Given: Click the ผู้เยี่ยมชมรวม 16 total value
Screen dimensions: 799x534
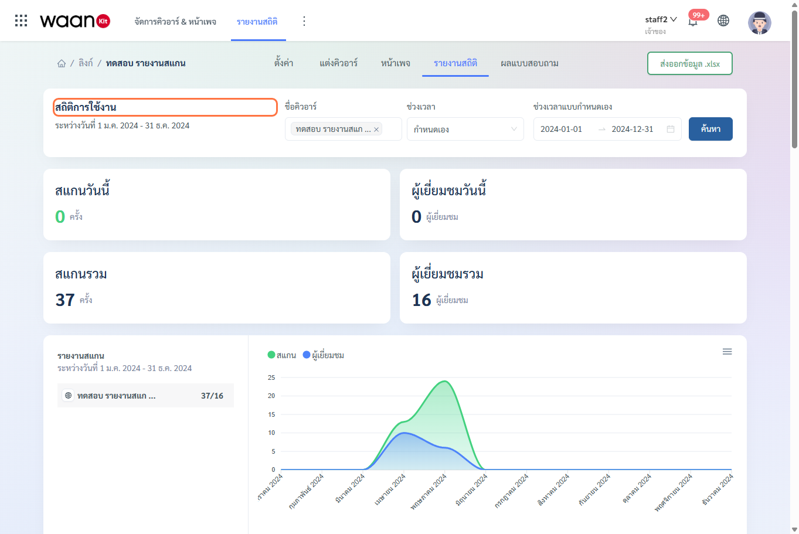Looking at the screenshot, I should tap(421, 300).
